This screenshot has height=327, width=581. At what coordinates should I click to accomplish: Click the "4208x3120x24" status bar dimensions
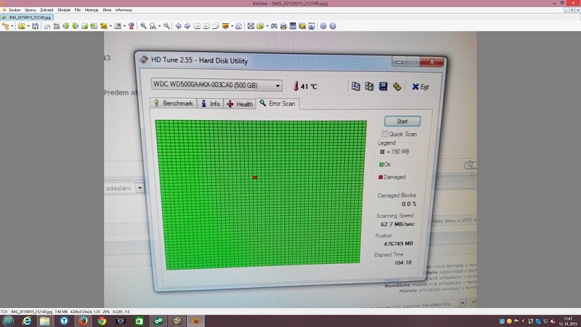tap(82, 312)
